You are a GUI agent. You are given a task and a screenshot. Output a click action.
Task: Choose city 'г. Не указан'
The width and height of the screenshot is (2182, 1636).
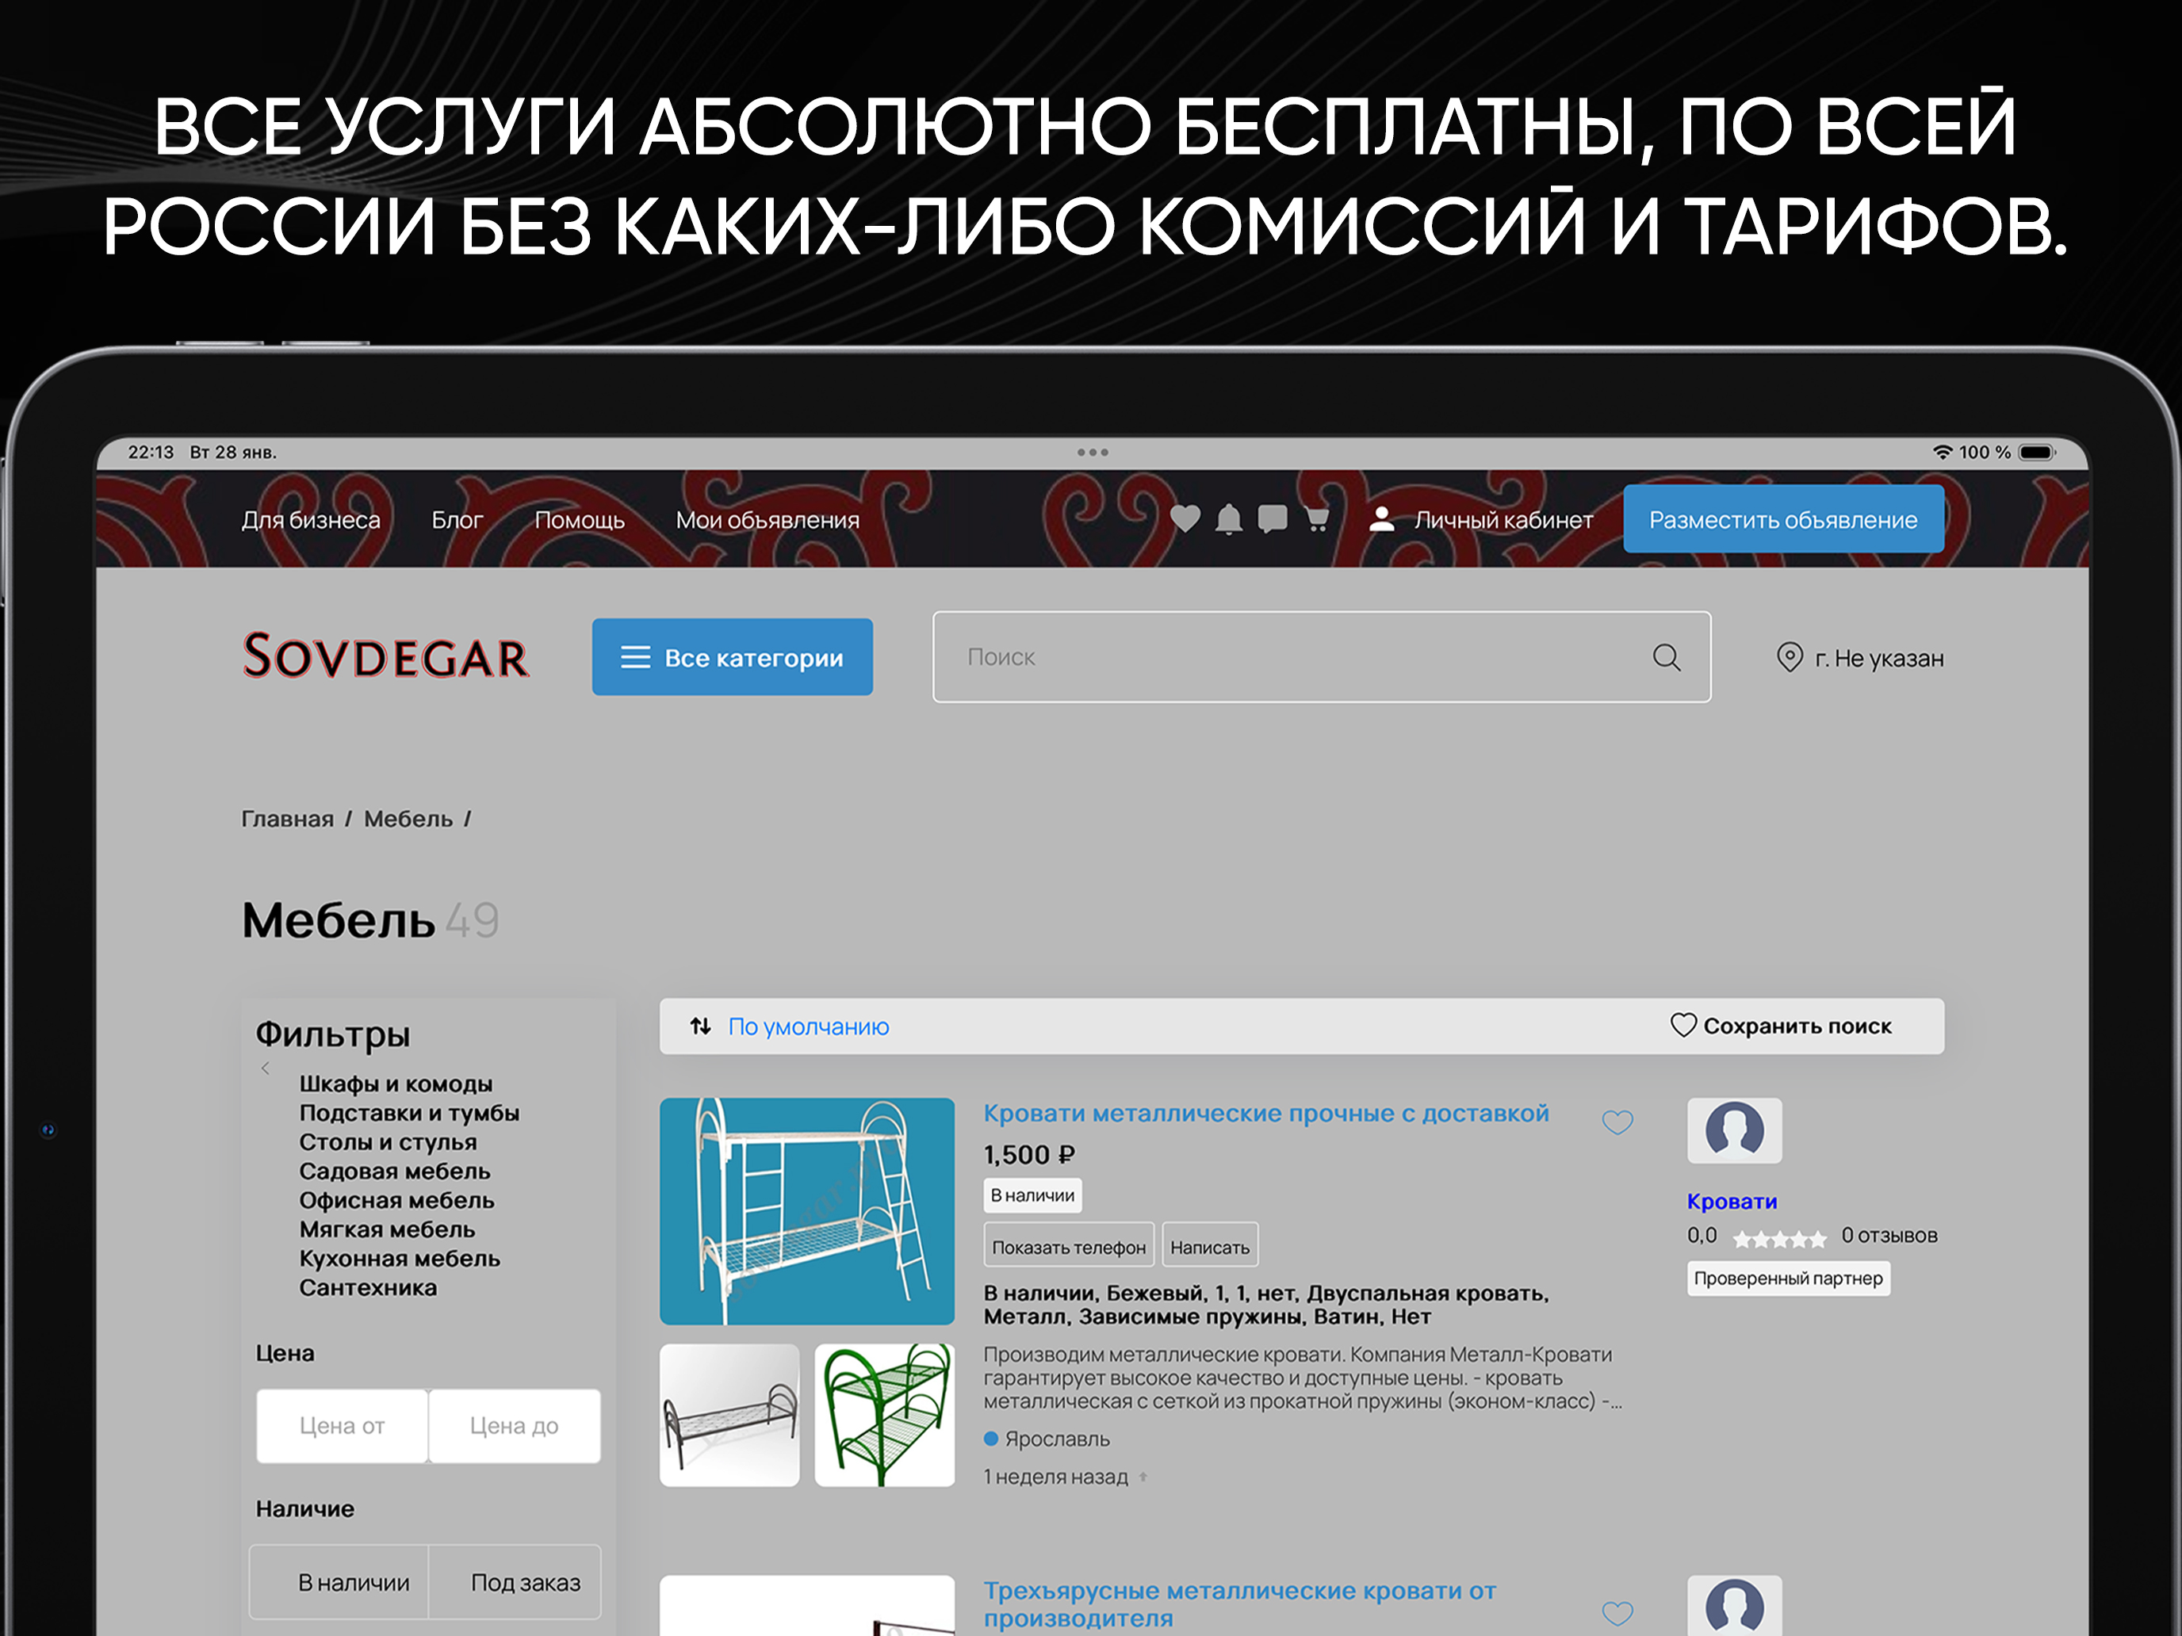(1879, 658)
